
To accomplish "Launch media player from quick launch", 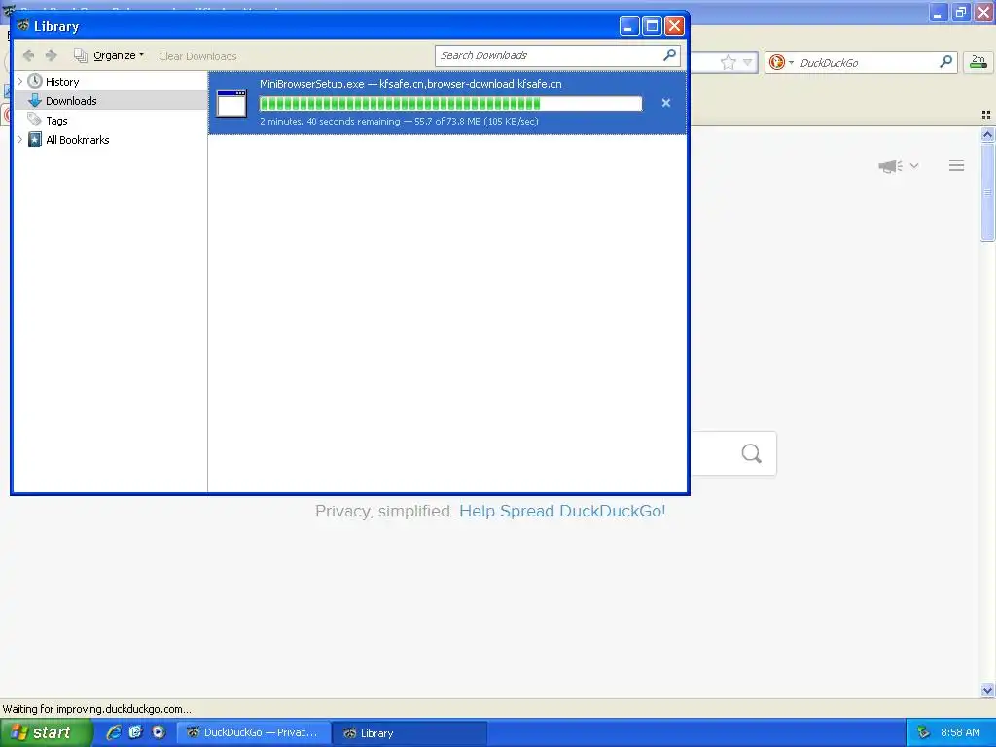I will (159, 732).
